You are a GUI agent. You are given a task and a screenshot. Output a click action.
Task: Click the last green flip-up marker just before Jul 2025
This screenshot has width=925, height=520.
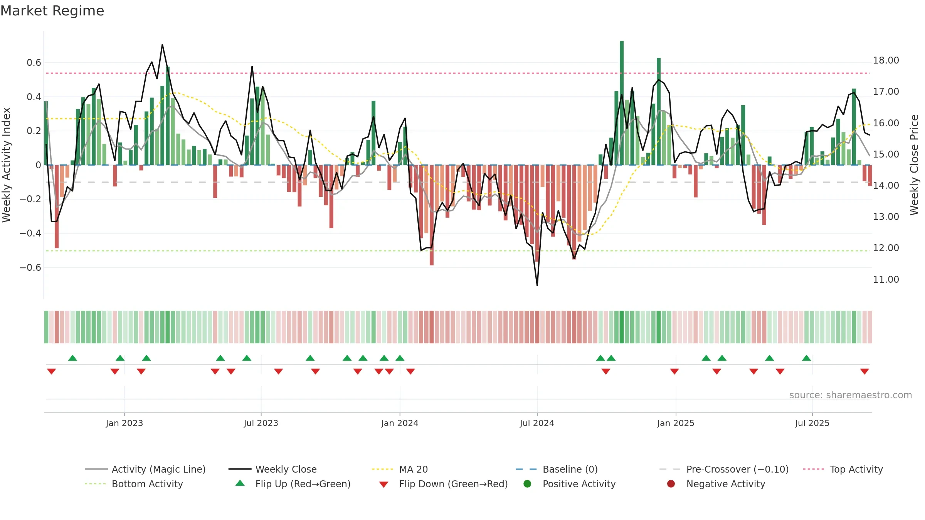click(x=807, y=358)
